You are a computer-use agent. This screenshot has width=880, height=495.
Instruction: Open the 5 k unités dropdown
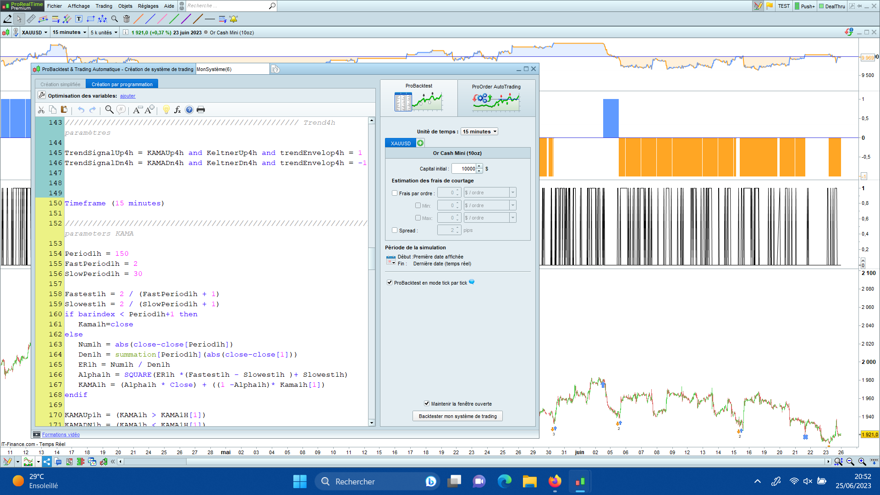click(104, 33)
